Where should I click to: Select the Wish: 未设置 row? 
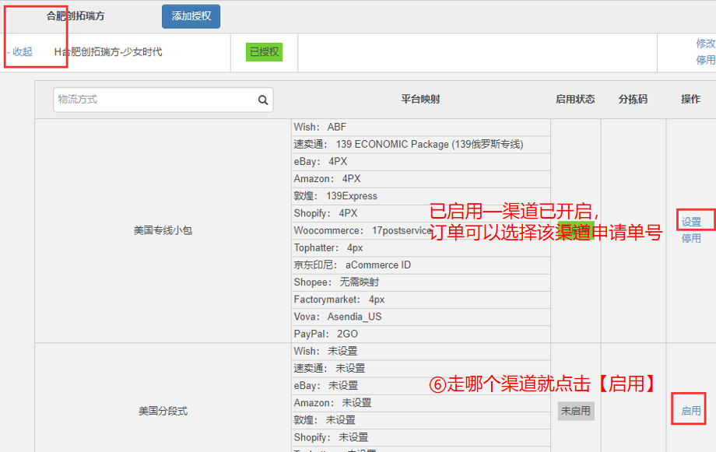(421, 351)
